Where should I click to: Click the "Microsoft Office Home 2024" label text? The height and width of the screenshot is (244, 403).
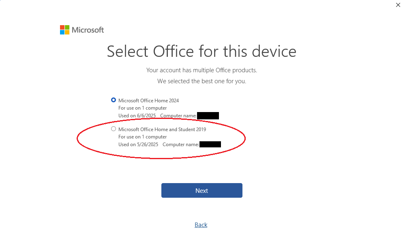148,100
